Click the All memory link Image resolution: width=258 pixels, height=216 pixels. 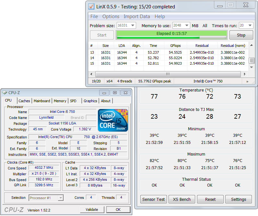pyautogui.click(x=205, y=26)
